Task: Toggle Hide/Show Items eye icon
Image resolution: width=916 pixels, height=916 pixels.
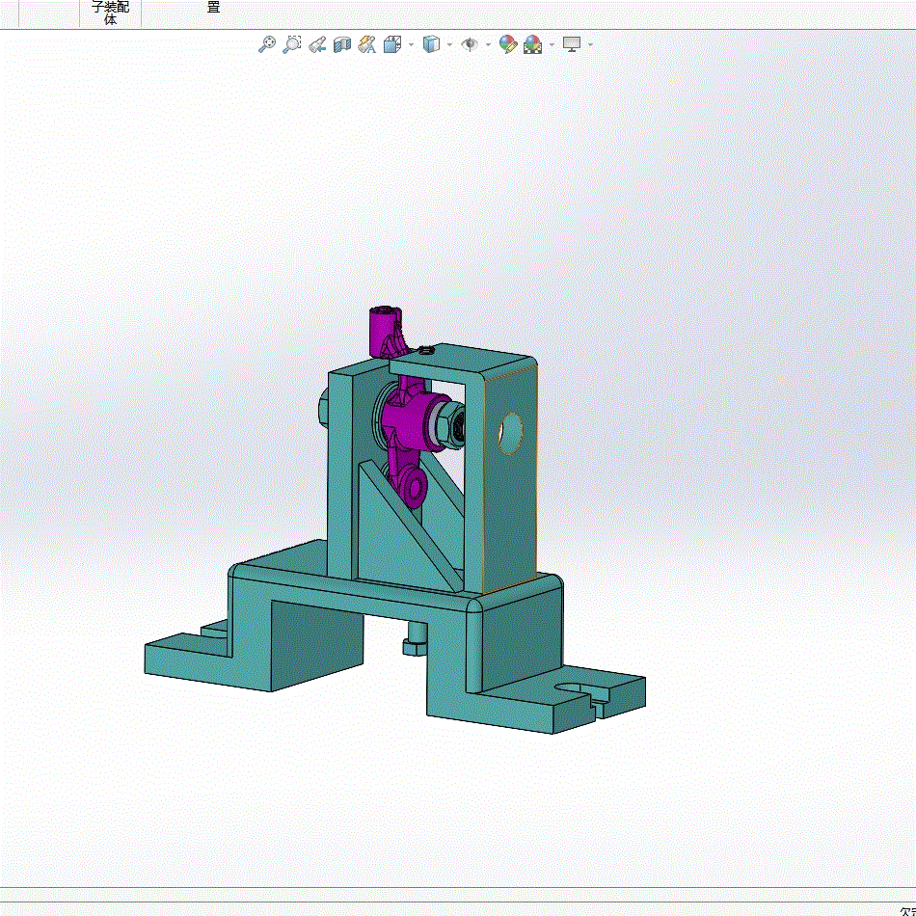Action: (x=470, y=44)
